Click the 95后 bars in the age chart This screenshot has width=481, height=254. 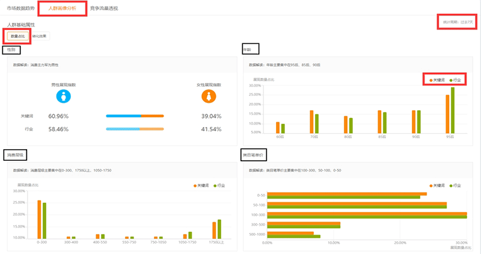point(450,111)
